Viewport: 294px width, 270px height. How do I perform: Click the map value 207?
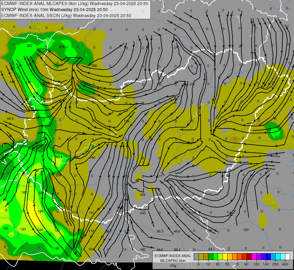coord(30,46)
